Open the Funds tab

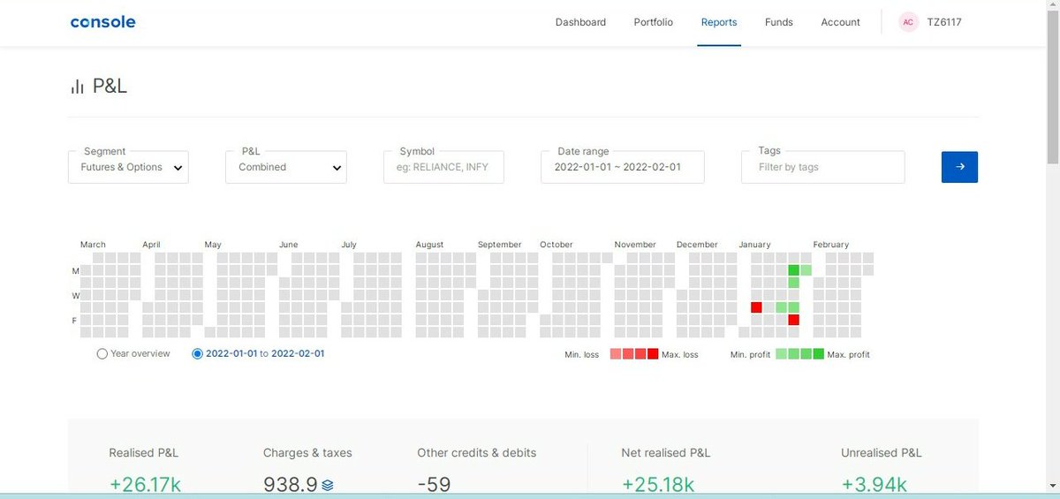779,22
